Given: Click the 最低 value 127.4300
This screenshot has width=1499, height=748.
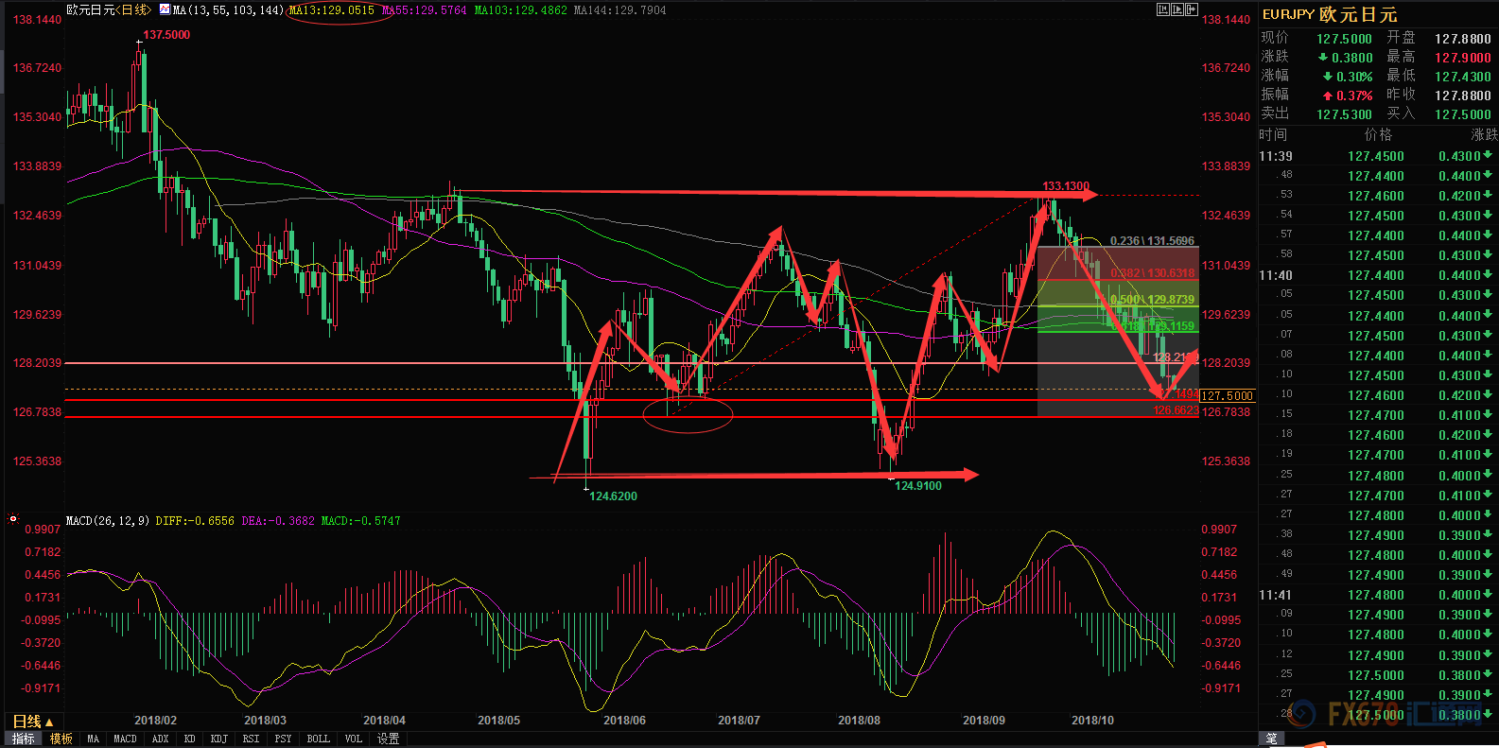Looking at the screenshot, I should coord(1463,77).
